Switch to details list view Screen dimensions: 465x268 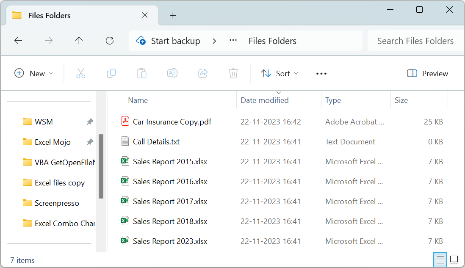click(440, 260)
